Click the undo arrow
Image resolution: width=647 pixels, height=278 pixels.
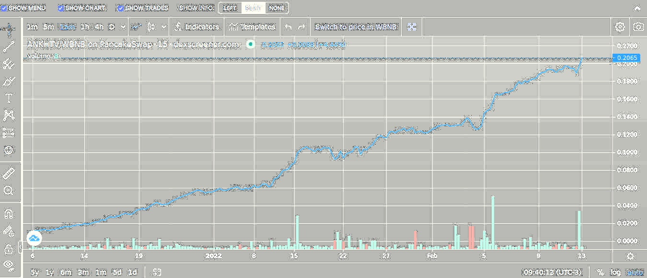[x=288, y=27]
